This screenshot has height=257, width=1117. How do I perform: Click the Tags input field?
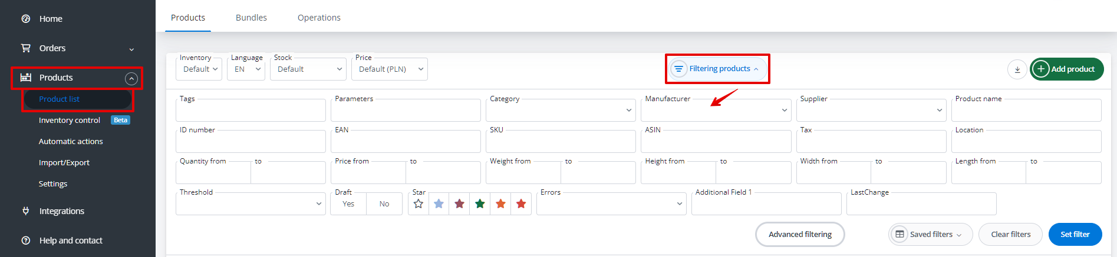pos(251,110)
